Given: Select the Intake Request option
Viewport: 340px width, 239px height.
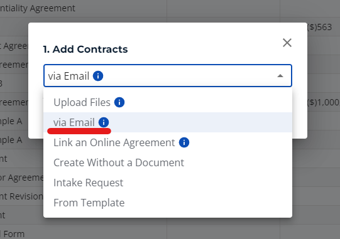Looking at the screenshot, I should click(x=168, y=183).
